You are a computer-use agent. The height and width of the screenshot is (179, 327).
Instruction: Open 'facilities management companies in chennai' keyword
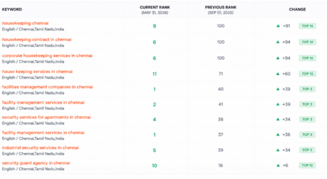47,87
